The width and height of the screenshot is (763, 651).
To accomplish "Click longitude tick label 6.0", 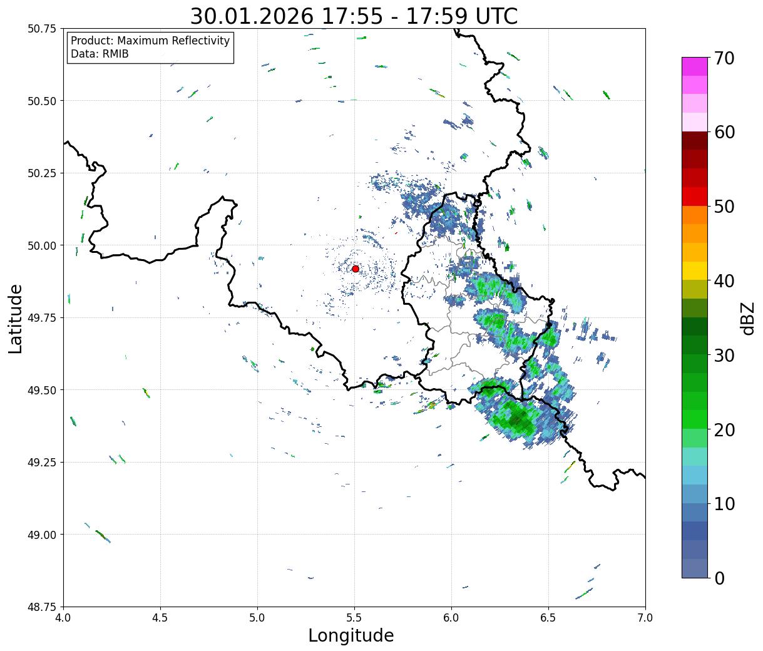I will pyautogui.click(x=451, y=618).
